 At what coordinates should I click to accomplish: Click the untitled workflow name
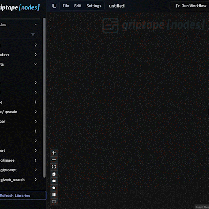117,6
